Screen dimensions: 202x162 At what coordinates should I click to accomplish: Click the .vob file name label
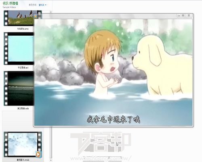click(23, 109)
